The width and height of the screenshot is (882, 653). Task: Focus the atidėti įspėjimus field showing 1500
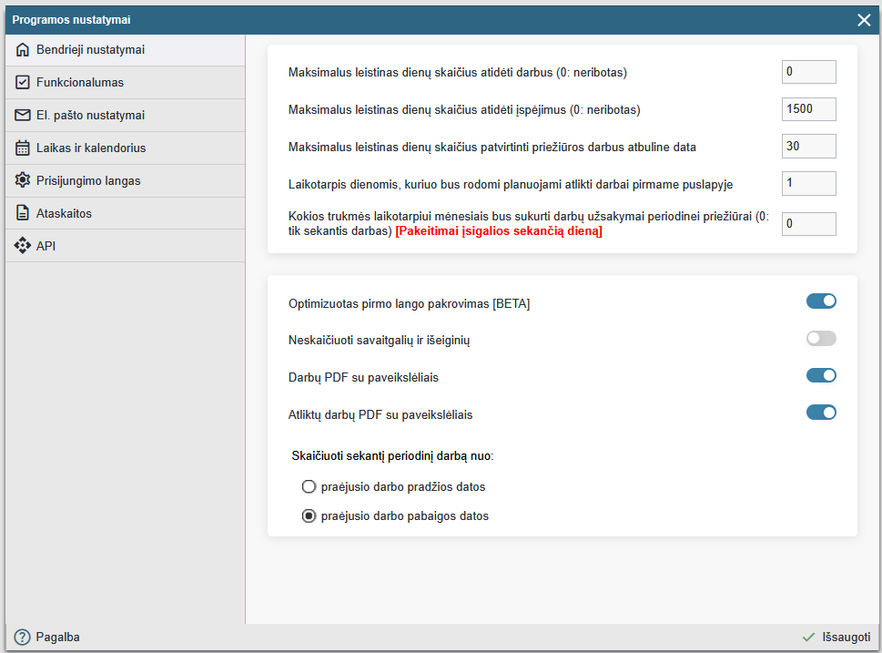[x=809, y=109]
